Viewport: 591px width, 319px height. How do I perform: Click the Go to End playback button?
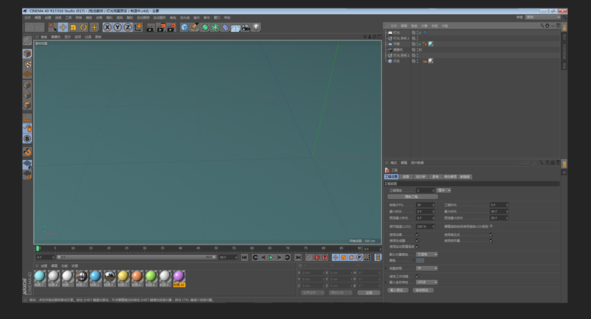(298, 257)
